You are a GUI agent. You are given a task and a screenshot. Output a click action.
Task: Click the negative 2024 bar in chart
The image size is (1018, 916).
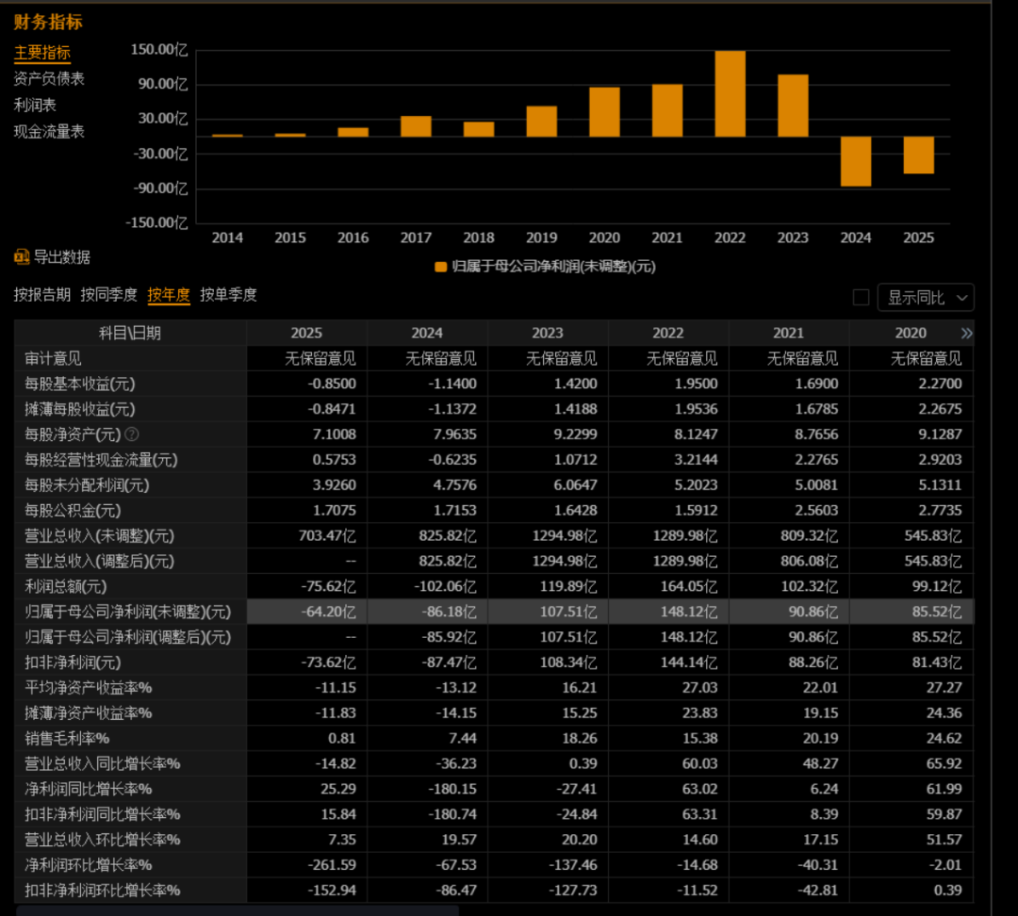856,162
